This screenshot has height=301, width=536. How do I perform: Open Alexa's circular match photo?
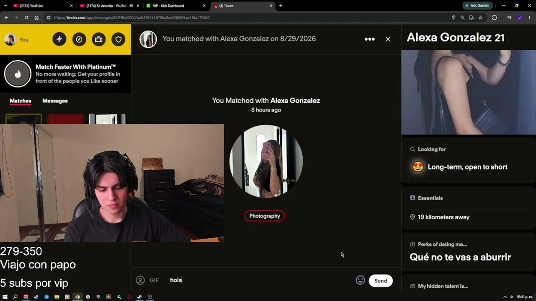tap(266, 161)
